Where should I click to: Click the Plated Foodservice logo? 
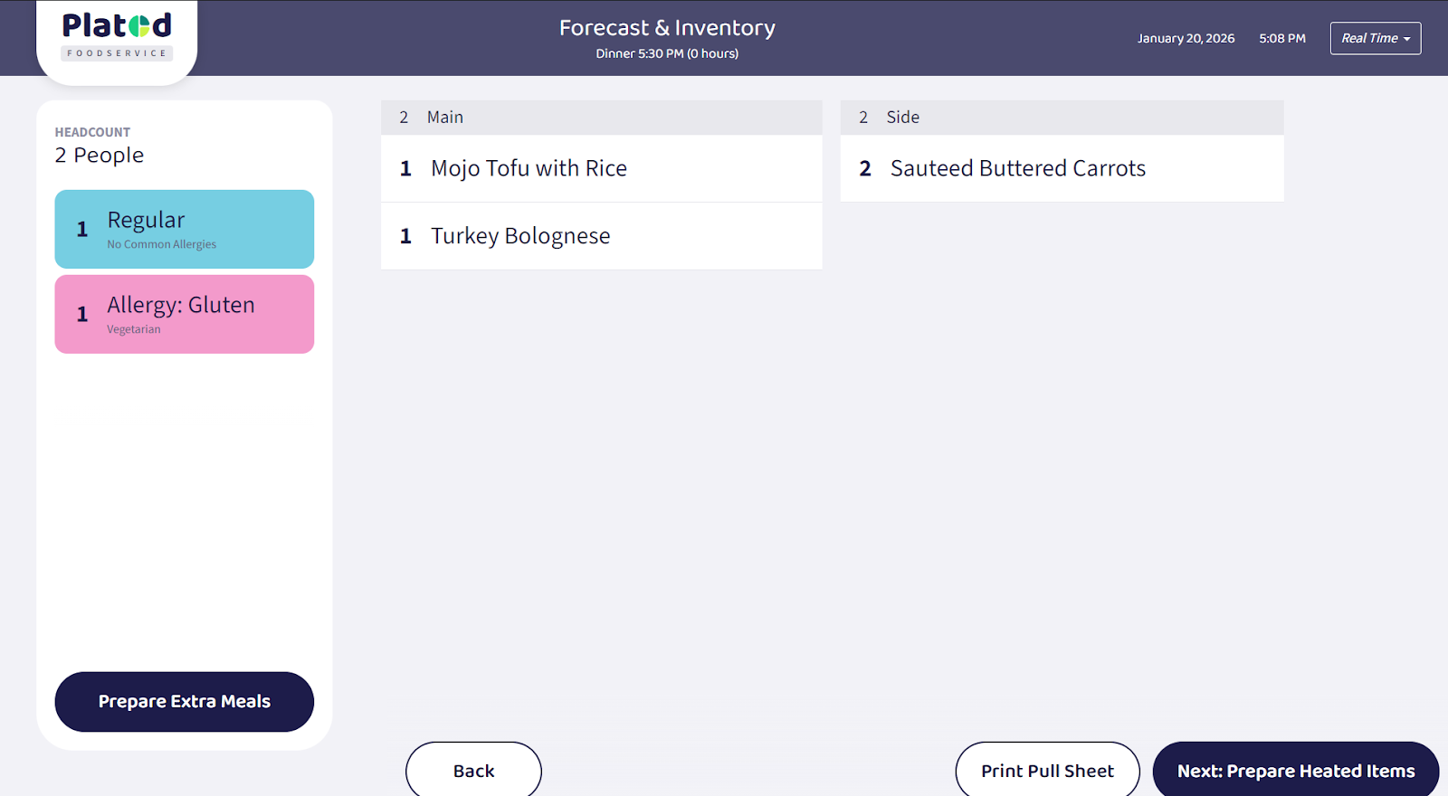(x=117, y=36)
